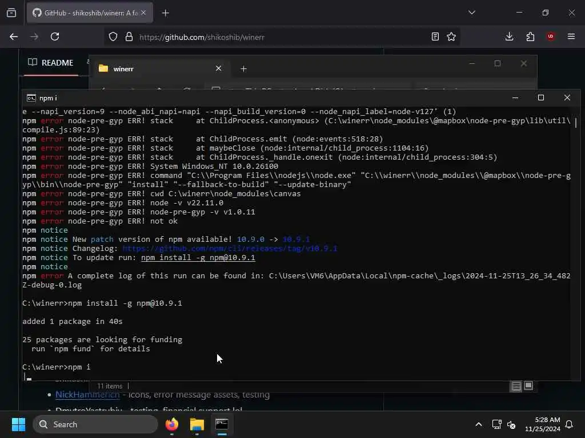Open Windows Start menu

pos(18,424)
